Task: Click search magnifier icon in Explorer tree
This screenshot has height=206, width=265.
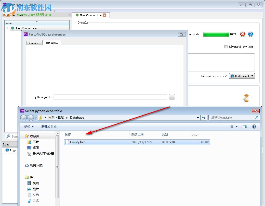Action: (8, 136)
